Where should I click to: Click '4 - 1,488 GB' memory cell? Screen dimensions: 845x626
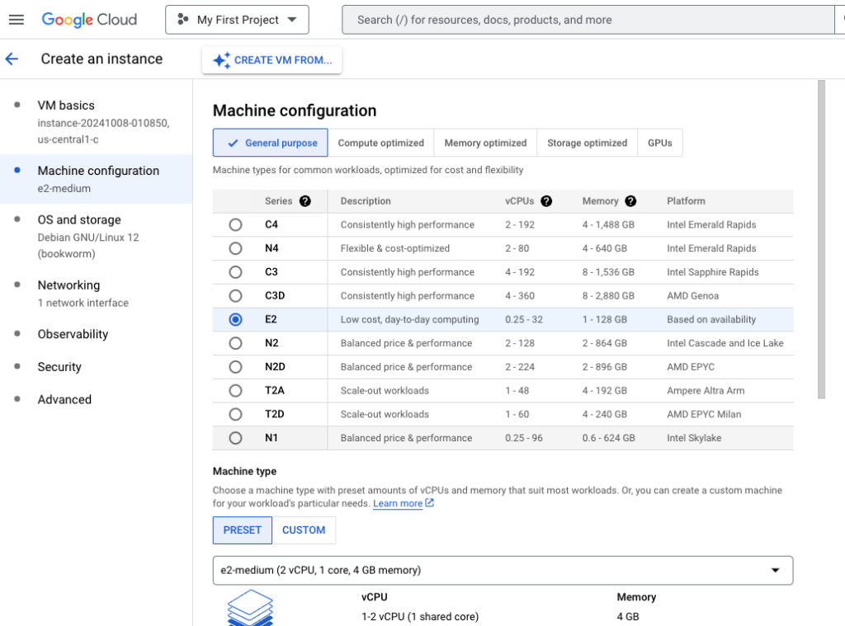(608, 224)
